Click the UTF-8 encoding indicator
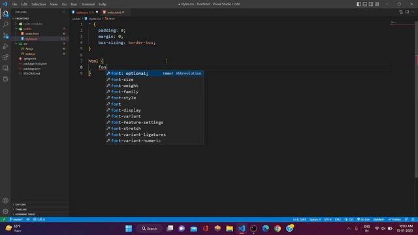Viewport: 418px width, 235px height. [x=328, y=219]
